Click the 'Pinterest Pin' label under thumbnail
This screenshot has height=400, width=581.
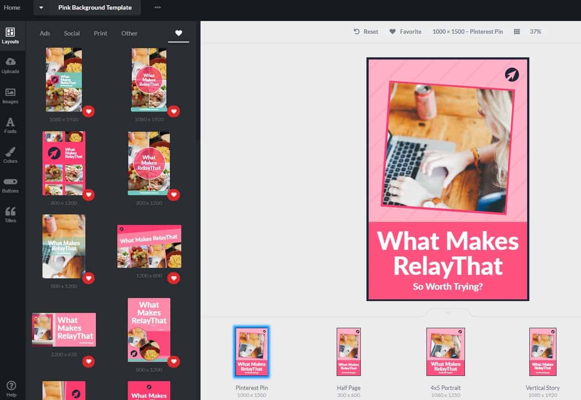252,388
